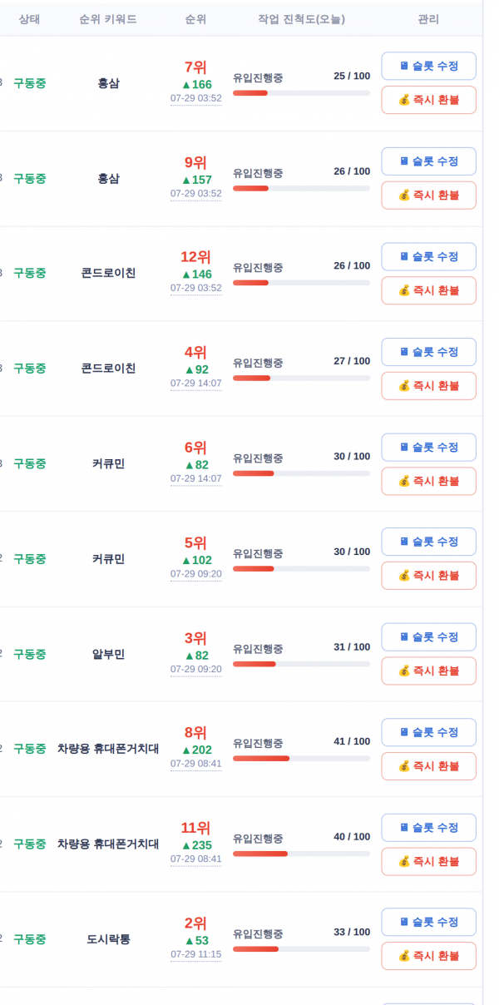This screenshot has height=1005, width=499.
Task: Click the 07-29 11:15 timestamp under 2위
Action: (x=196, y=954)
